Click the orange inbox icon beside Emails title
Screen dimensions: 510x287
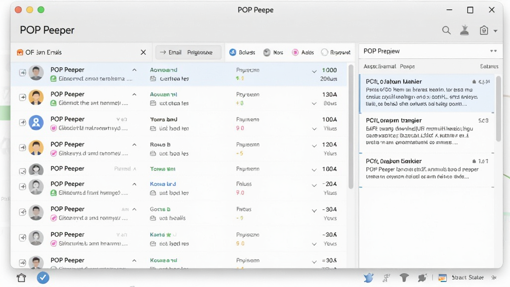click(20, 52)
